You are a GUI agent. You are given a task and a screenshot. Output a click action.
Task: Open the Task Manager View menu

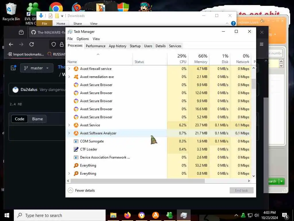[x=96, y=39]
